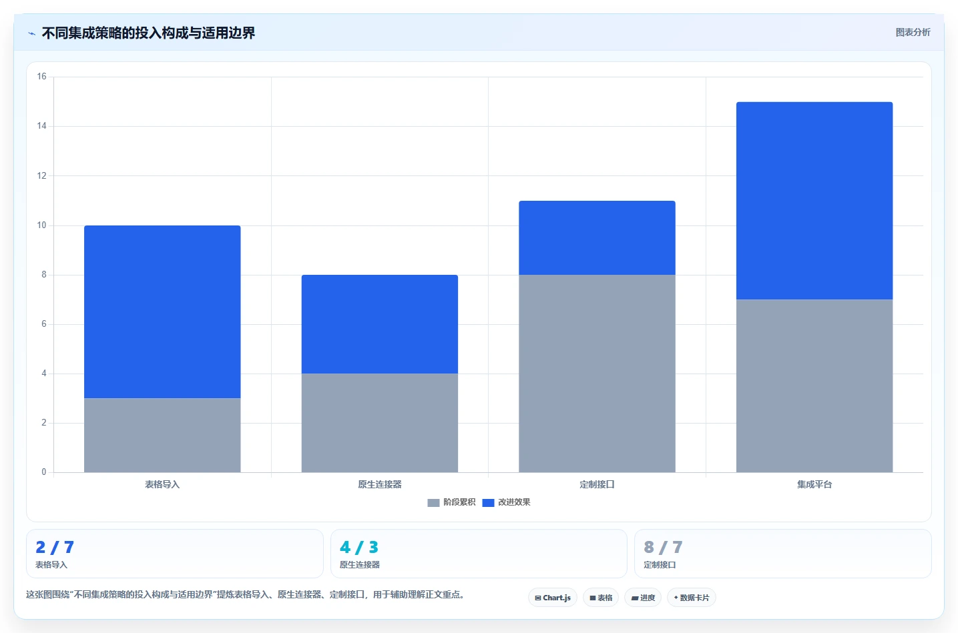Click the chart title 不同集成策略的投入构成与适用边界

[x=148, y=33]
